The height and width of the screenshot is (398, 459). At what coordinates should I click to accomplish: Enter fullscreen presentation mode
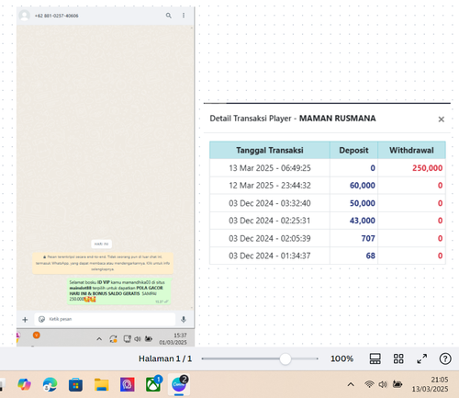pos(422,358)
